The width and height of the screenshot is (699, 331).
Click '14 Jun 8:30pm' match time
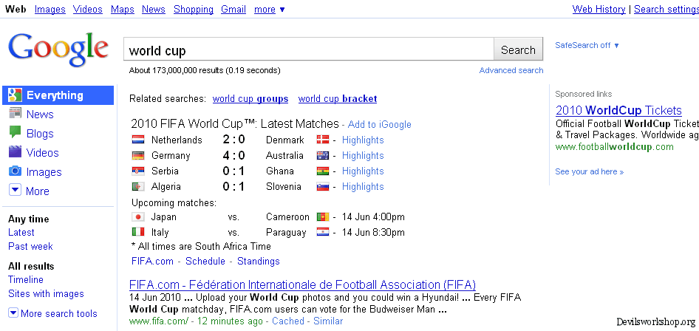click(x=374, y=232)
